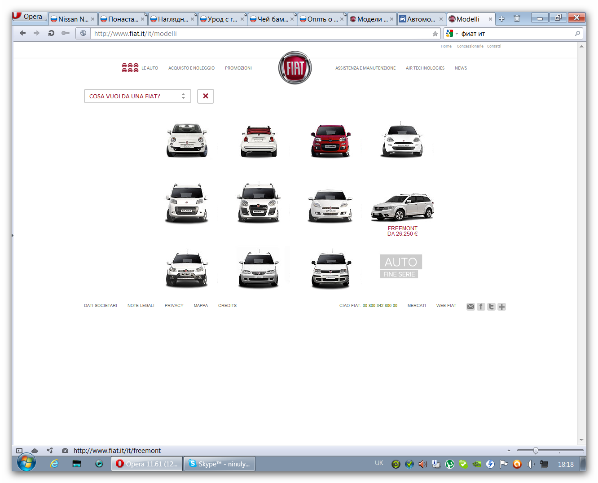Viewport: 598px width, 483px height.
Task: Open the DATI SOCIETARI footer link
Action: tap(101, 306)
